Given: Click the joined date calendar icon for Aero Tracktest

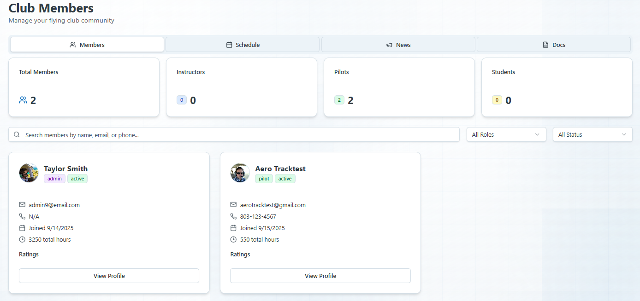Looking at the screenshot, I should [x=233, y=228].
